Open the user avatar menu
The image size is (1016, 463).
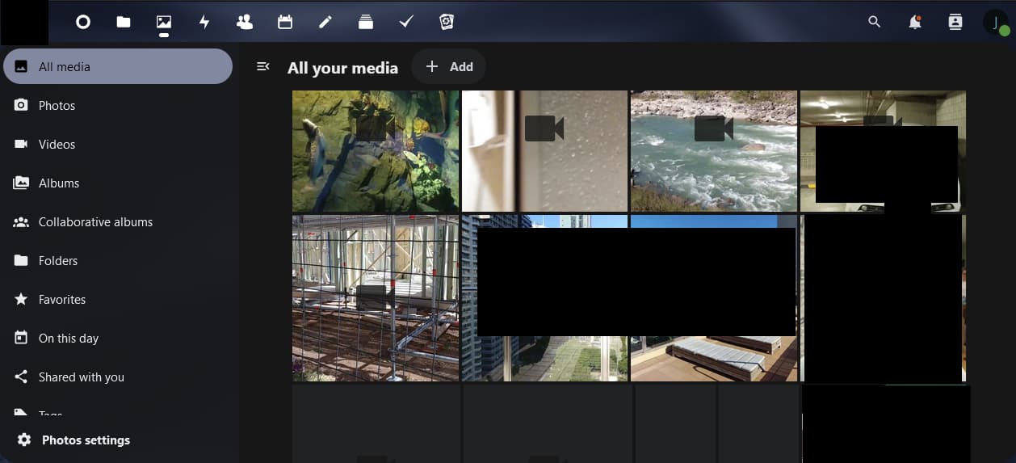pos(996,23)
